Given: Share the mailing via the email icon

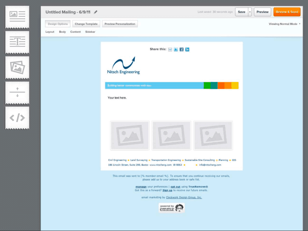Looking at the screenshot, I should click(x=170, y=49).
